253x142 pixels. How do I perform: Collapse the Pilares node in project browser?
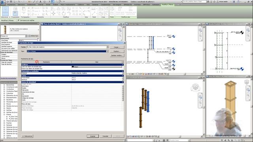(4, 114)
